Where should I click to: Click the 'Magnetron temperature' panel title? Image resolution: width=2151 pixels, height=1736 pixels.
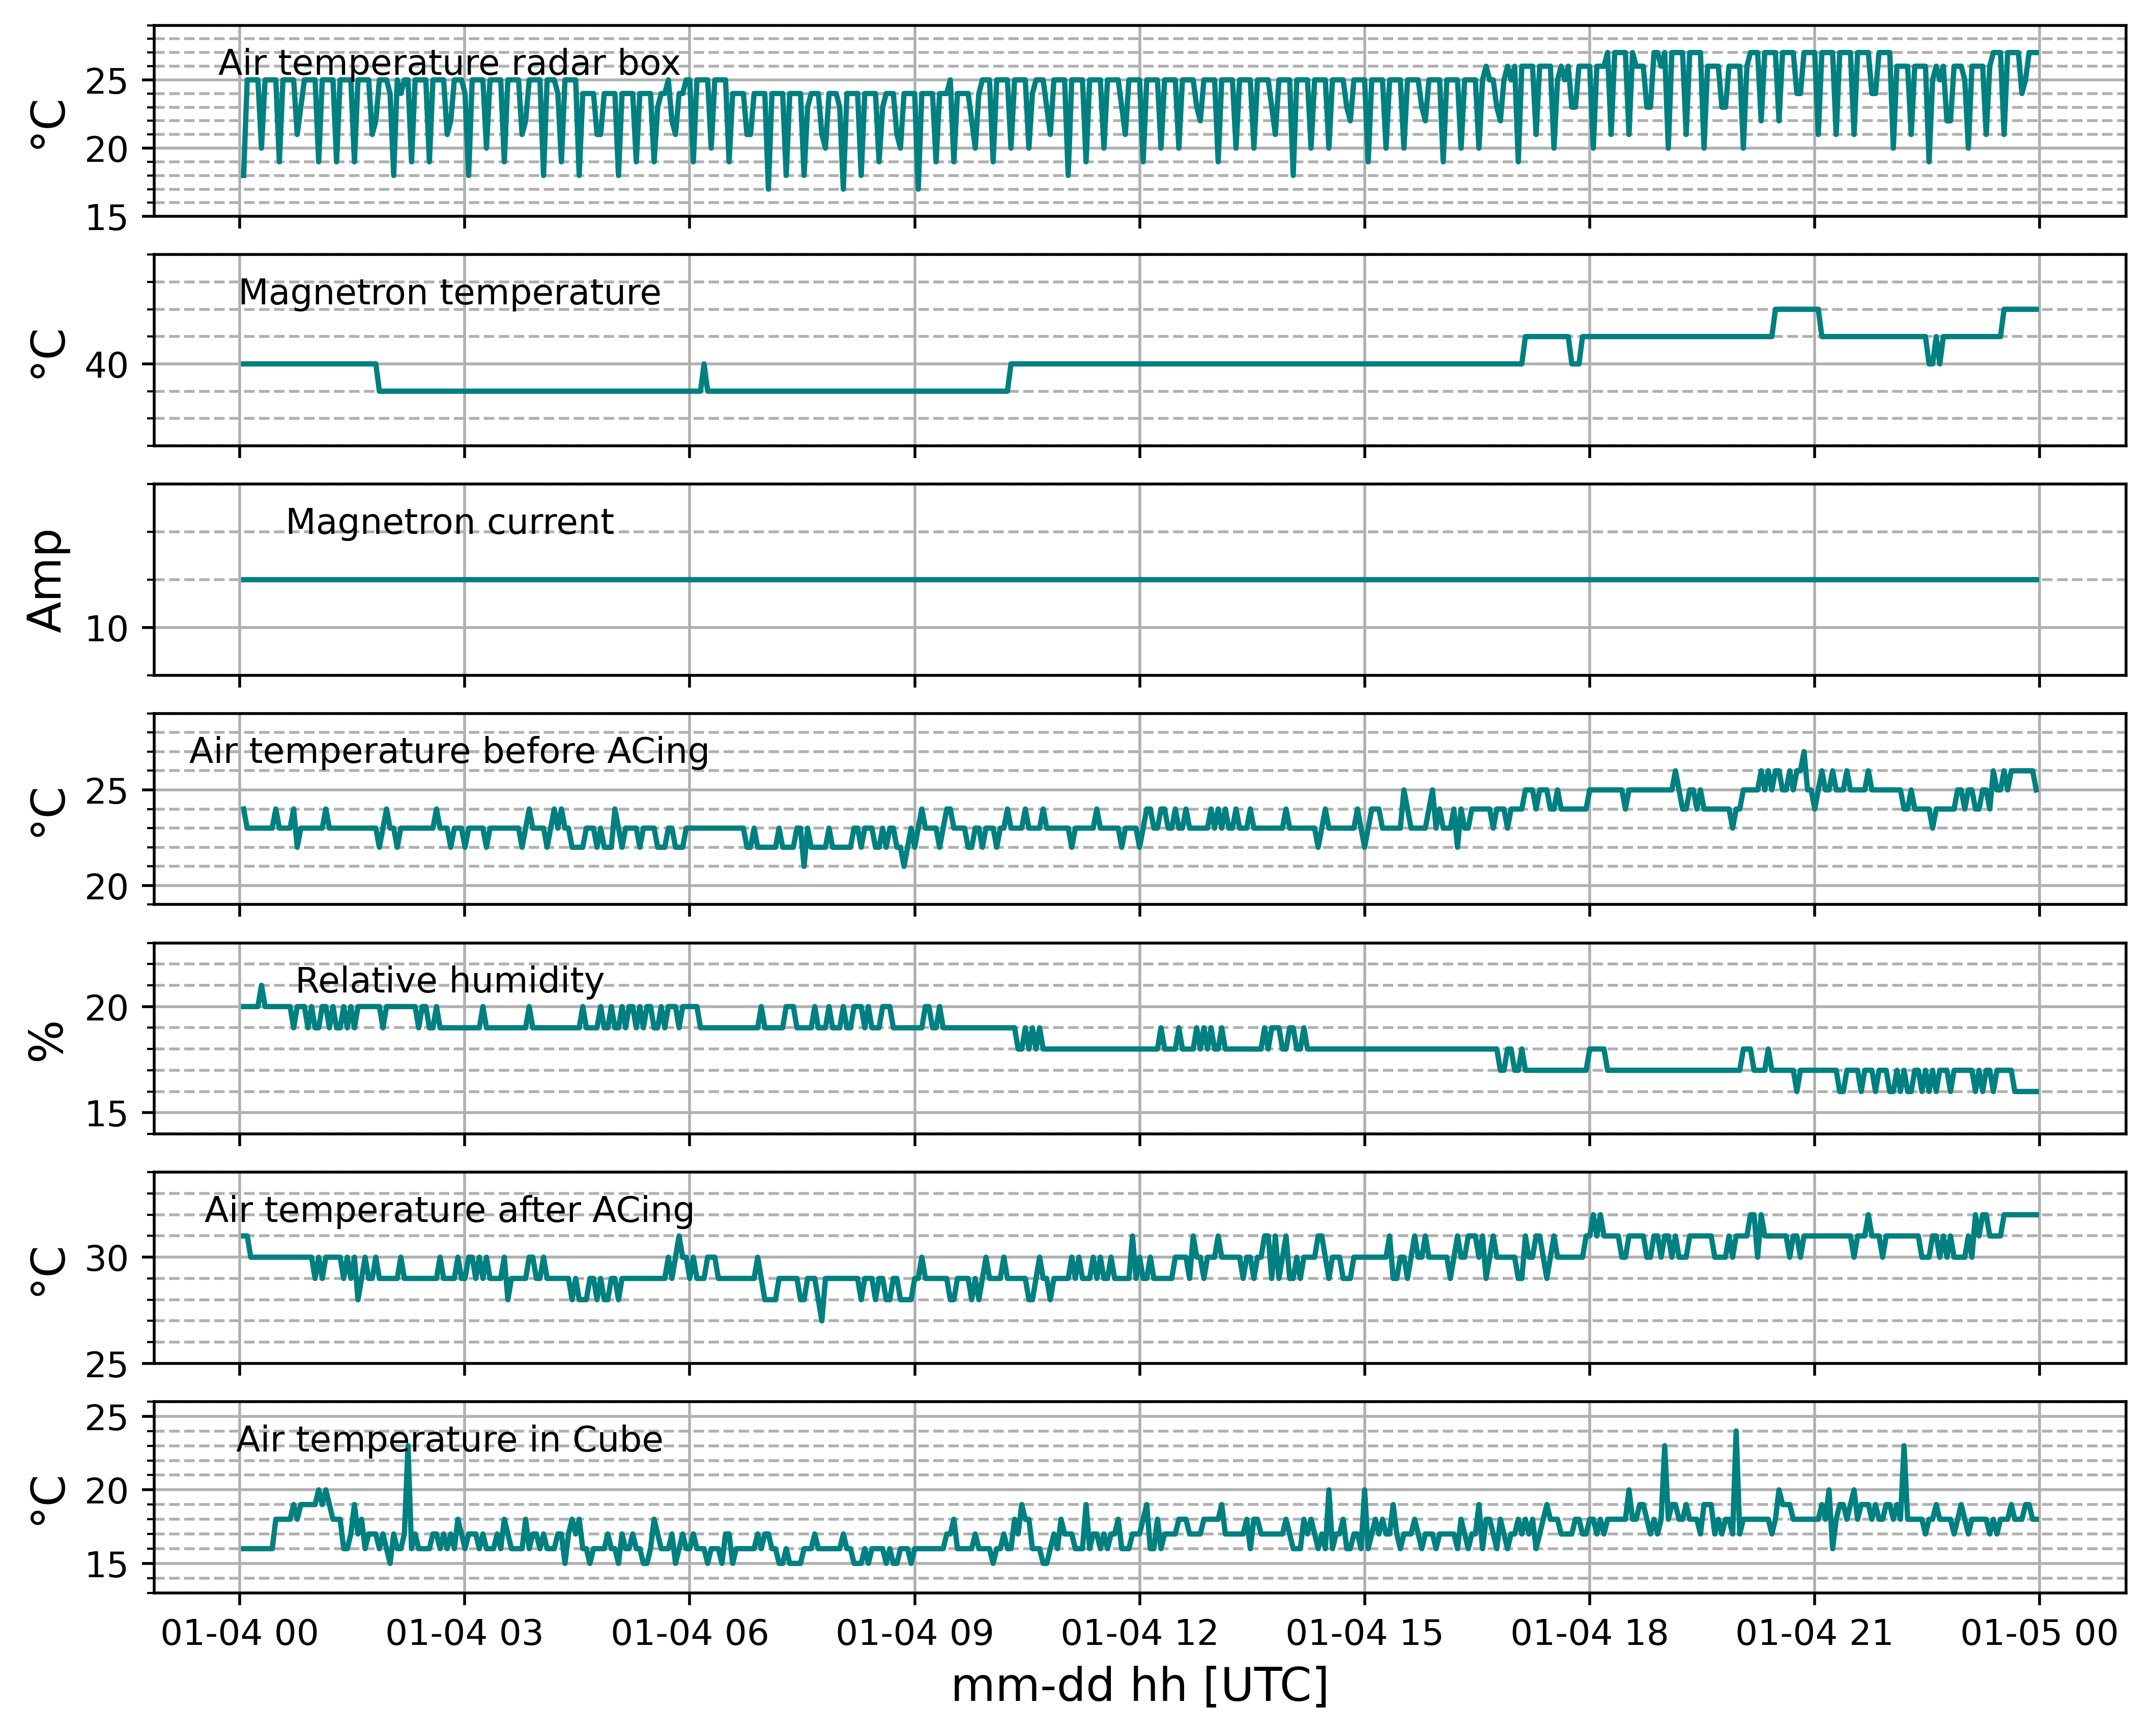449,293
